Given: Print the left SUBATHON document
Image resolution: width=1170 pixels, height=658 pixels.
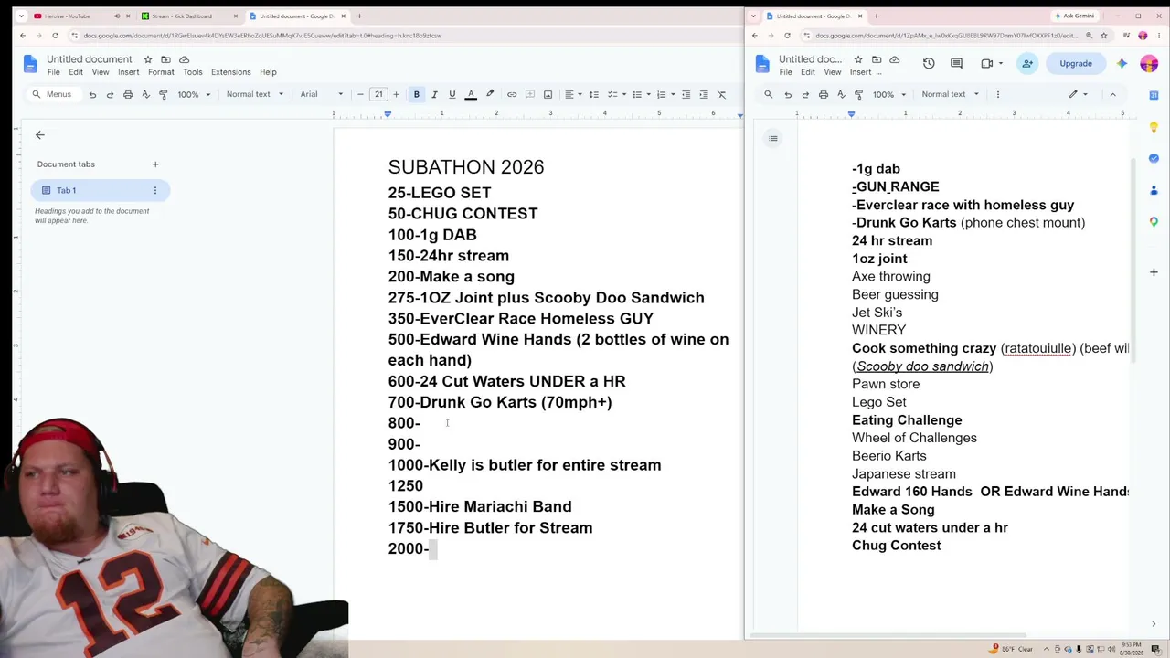Looking at the screenshot, I should pyautogui.click(x=128, y=94).
